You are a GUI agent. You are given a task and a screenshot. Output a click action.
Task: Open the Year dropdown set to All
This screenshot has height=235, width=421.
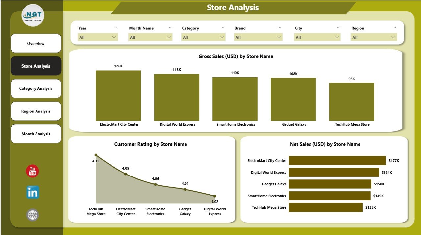point(98,37)
